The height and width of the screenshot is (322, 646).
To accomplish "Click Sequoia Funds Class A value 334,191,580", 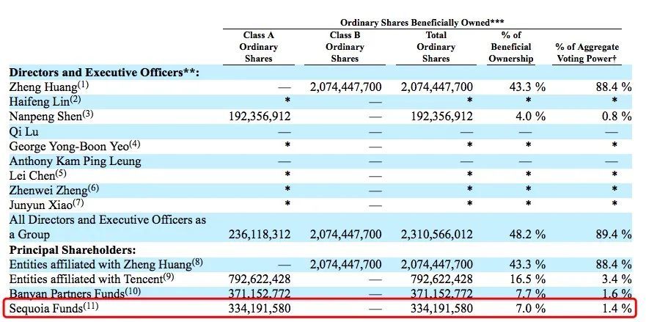I will click(x=260, y=308).
